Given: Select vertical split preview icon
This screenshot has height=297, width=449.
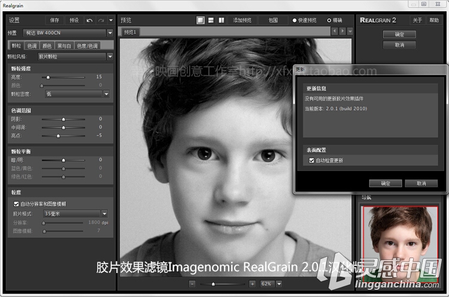Looking at the screenshot, I should (222, 20).
